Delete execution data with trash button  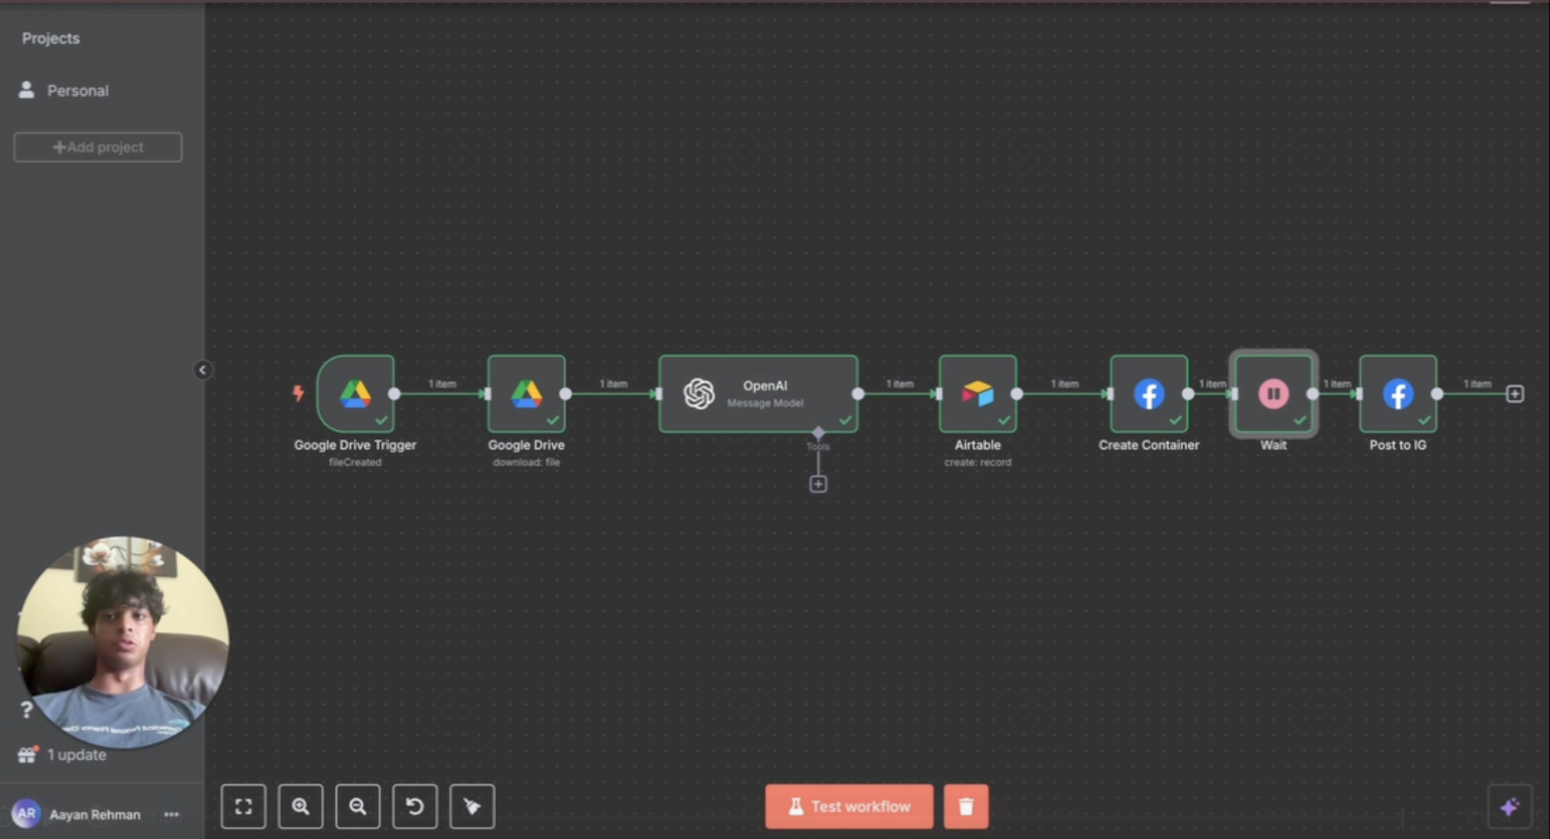pyautogui.click(x=966, y=806)
